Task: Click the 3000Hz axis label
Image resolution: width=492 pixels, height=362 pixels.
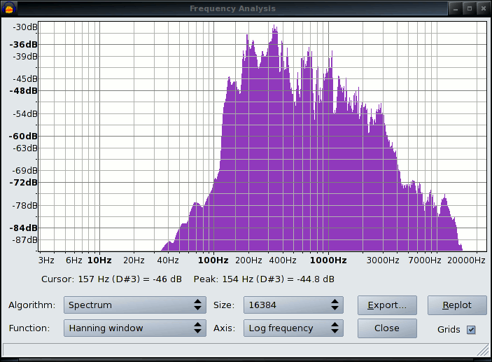Action: [x=383, y=260]
